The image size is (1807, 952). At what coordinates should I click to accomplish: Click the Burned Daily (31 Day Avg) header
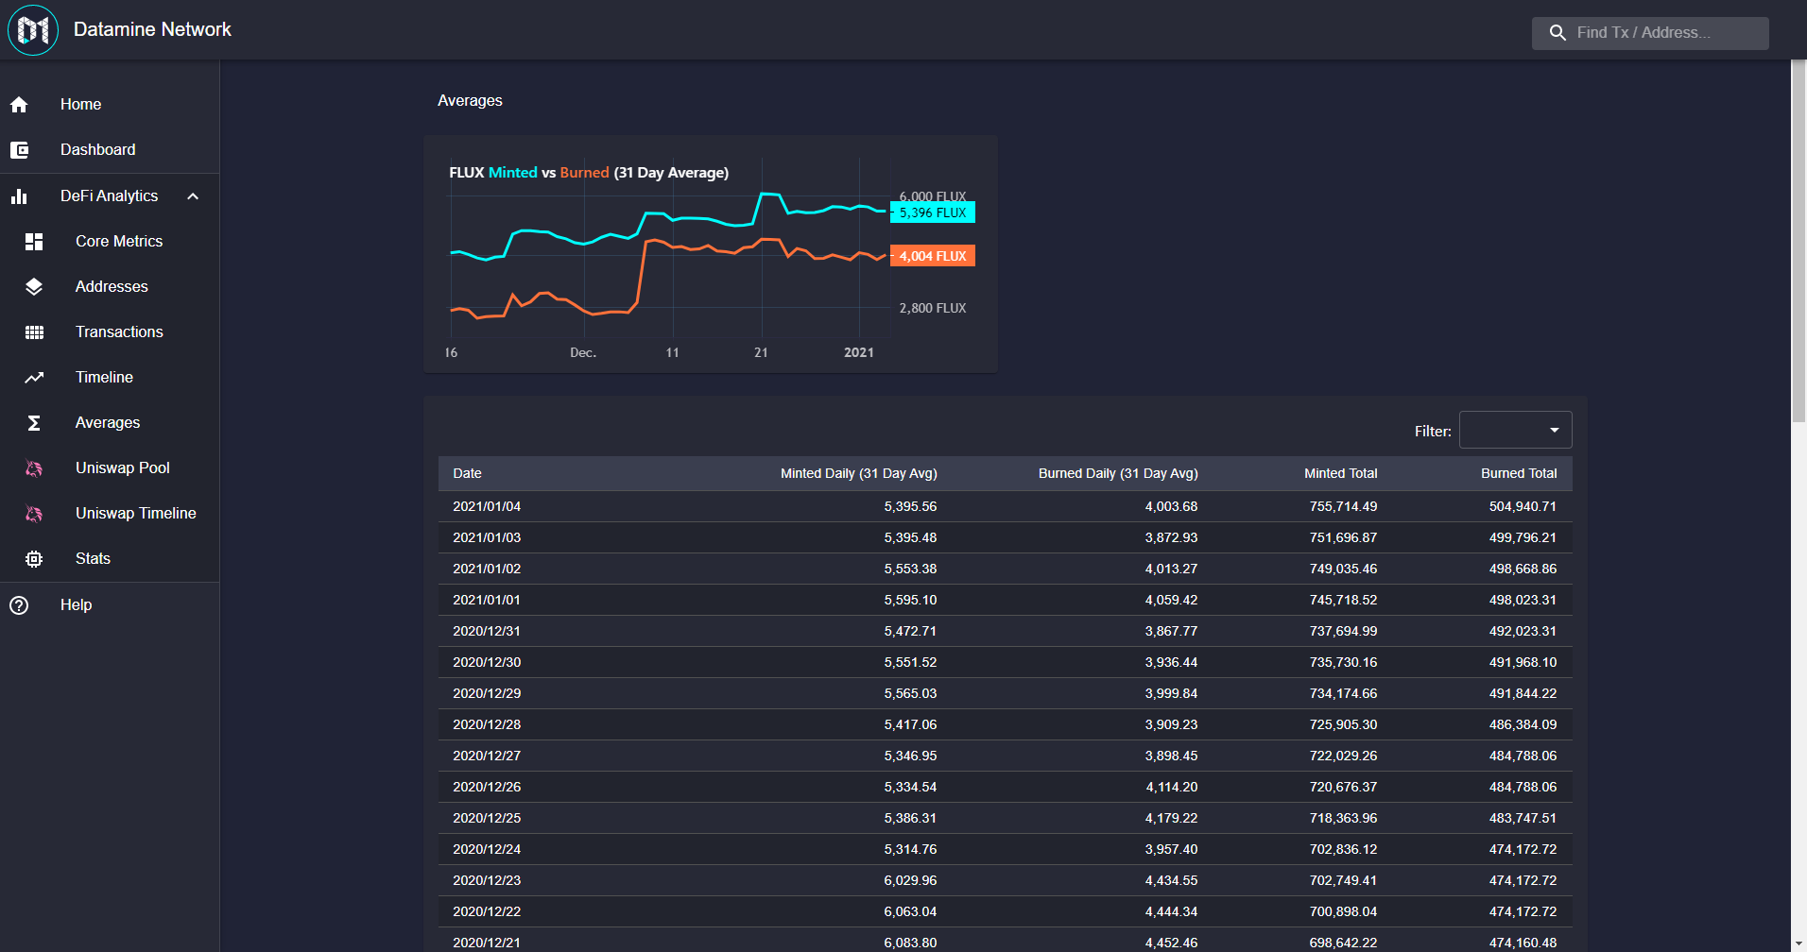pos(1118,473)
